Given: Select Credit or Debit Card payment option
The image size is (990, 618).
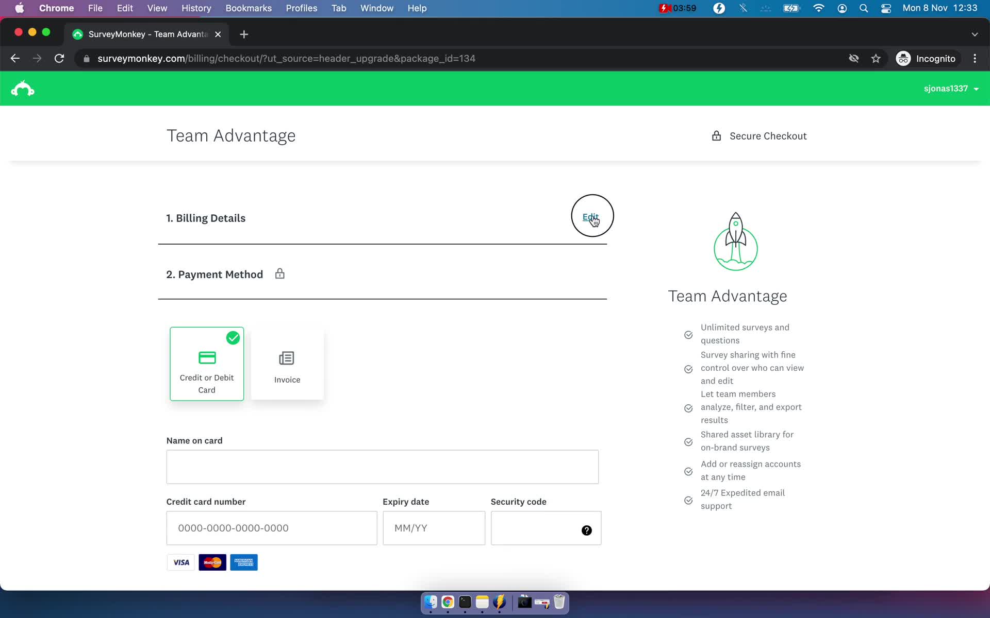Looking at the screenshot, I should pyautogui.click(x=207, y=363).
